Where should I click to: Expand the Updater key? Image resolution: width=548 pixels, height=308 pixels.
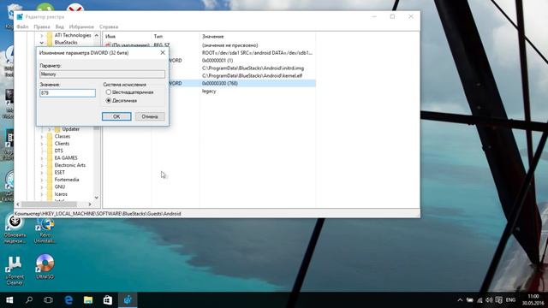50,129
